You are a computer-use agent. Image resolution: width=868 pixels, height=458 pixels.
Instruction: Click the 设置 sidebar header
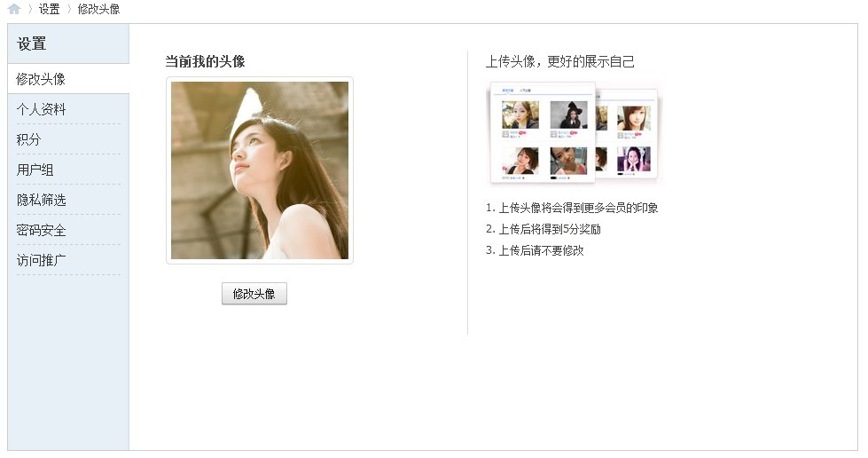pos(32,43)
